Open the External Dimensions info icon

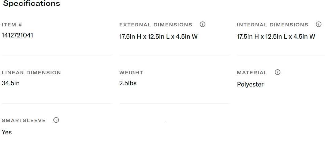[202, 25]
